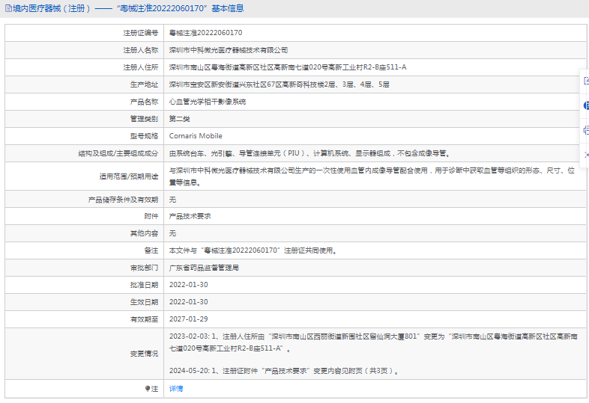
Task: Click the 结构及组成 value starting with 由系统台车
Action: pyautogui.click(x=309, y=153)
